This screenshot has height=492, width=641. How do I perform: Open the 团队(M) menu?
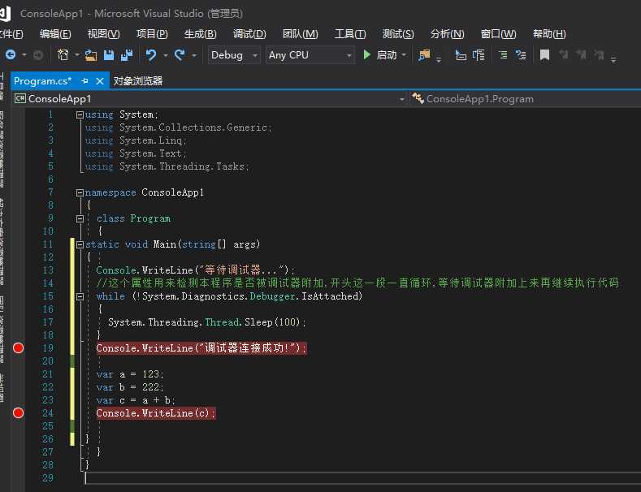(x=300, y=33)
